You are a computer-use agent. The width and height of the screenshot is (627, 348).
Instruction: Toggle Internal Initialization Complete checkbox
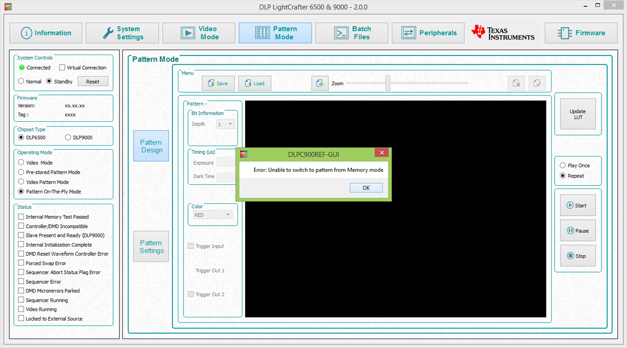21,245
